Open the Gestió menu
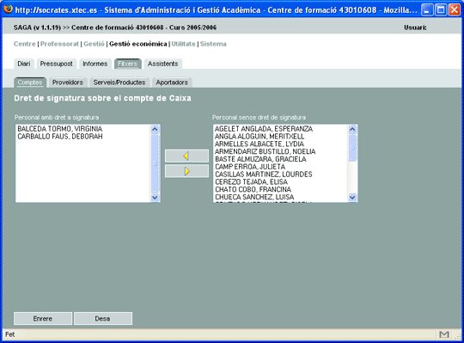The image size is (464, 343). pos(94,44)
